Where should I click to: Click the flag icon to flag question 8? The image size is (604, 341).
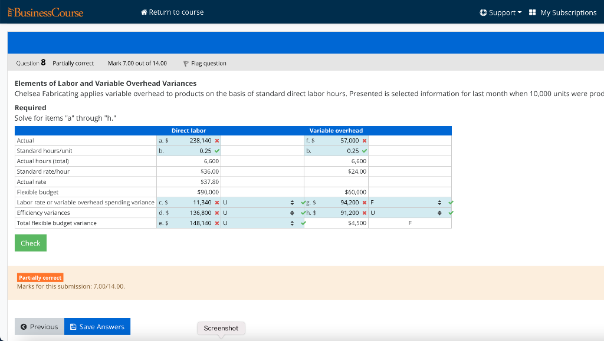click(x=187, y=63)
